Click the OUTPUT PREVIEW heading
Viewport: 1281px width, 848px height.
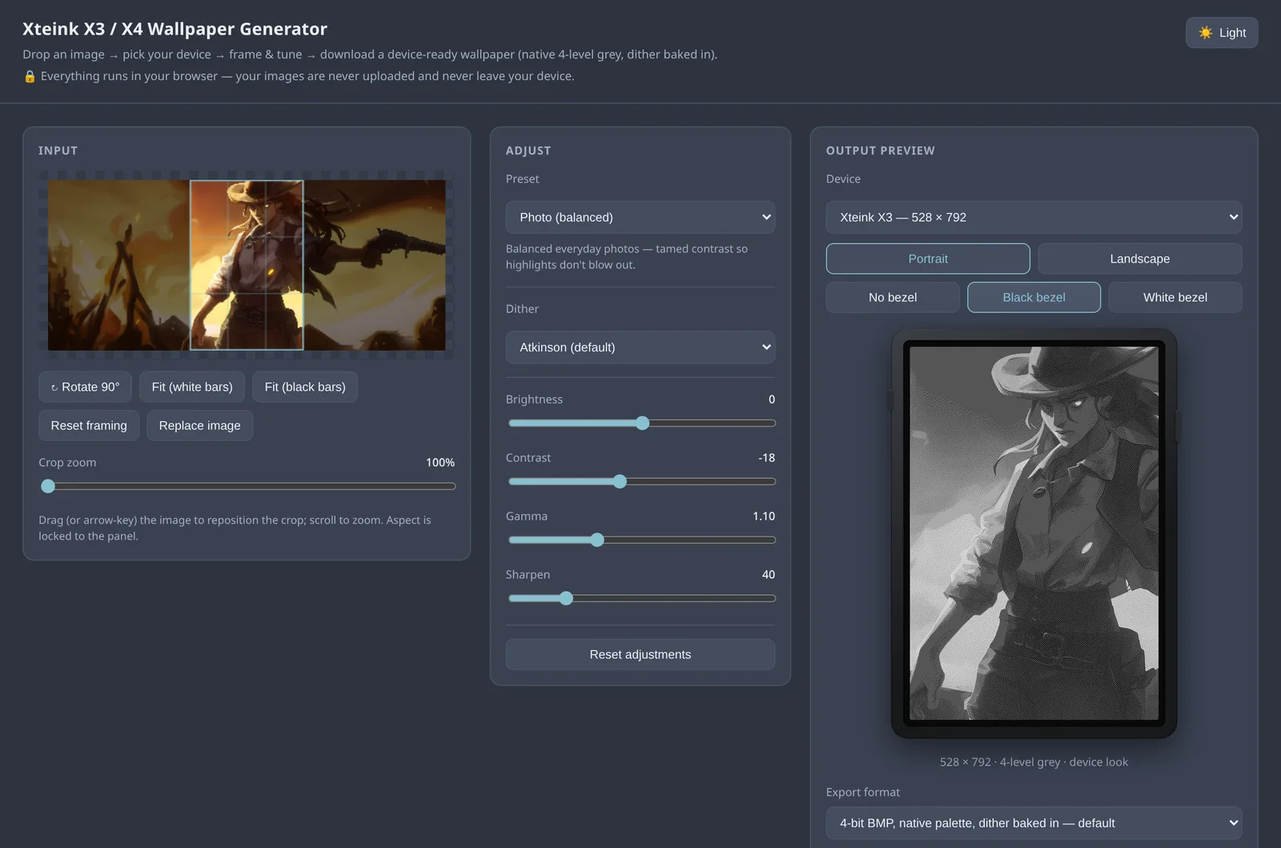pyautogui.click(x=881, y=151)
